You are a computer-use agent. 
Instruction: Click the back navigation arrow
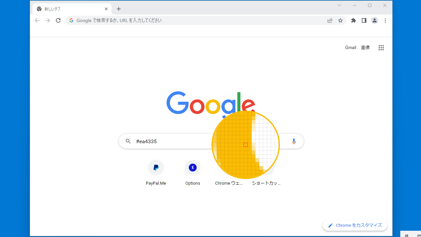click(x=37, y=20)
